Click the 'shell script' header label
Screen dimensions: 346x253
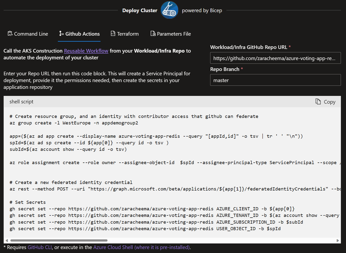click(21, 102)
